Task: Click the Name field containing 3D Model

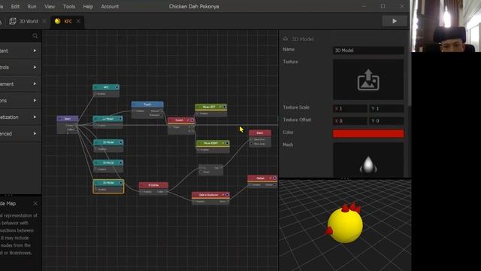Action: (x=368, y=50)
